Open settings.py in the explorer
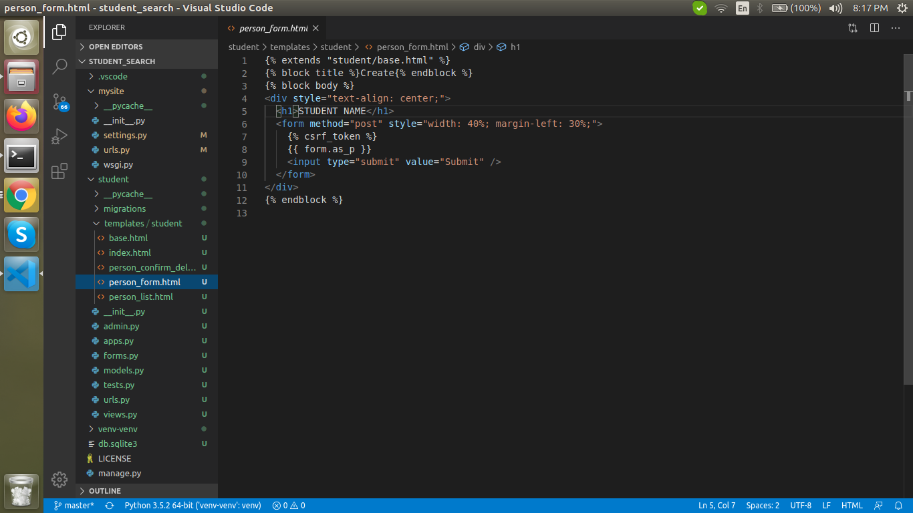The image size is (913, 513). pos(147,135)
